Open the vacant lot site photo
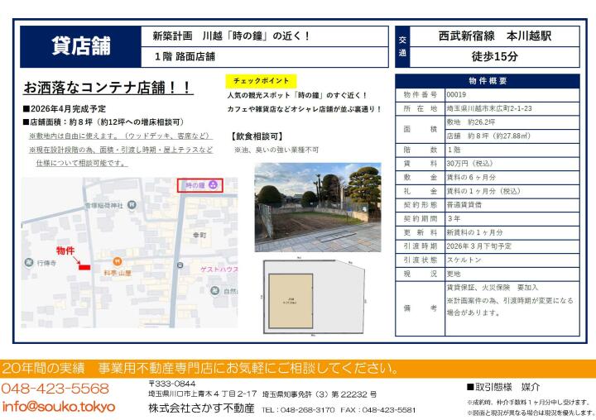The image size is (596, 420). tap(317, 207)
